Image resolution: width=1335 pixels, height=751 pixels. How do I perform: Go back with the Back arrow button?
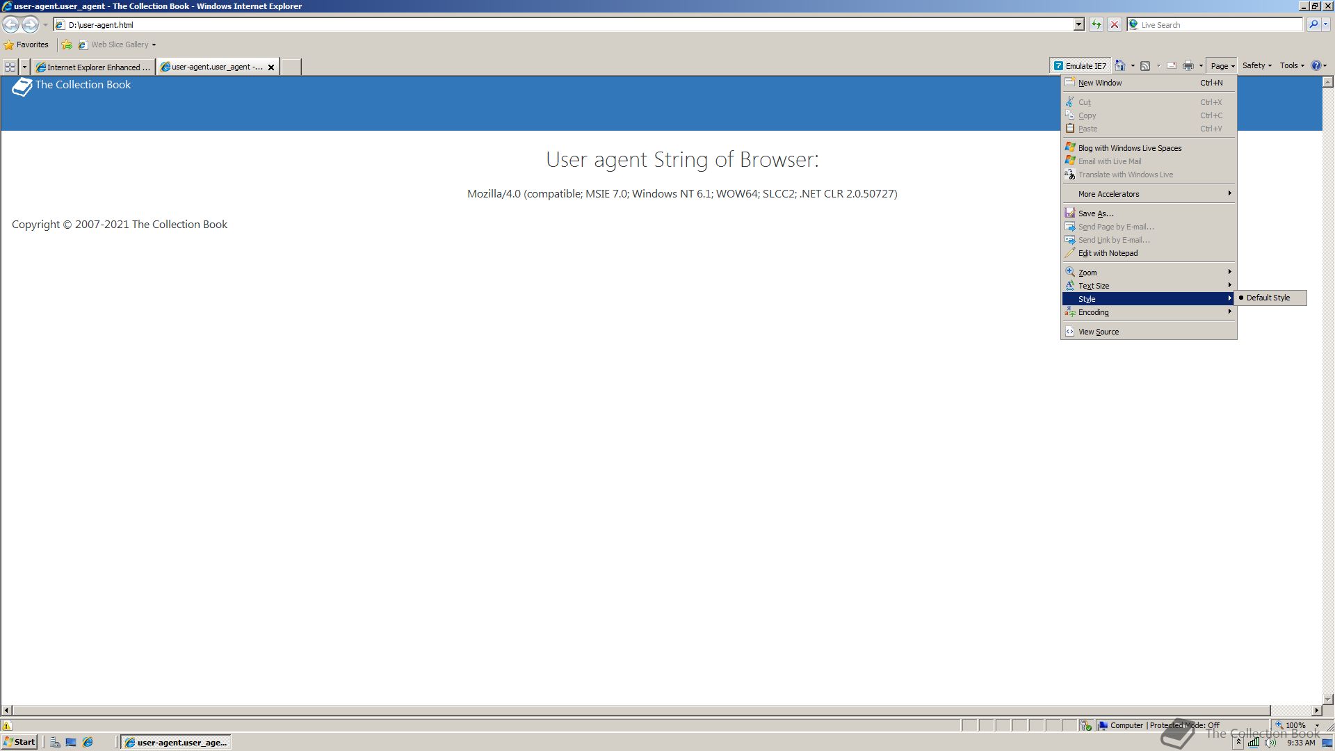point(10,25)
